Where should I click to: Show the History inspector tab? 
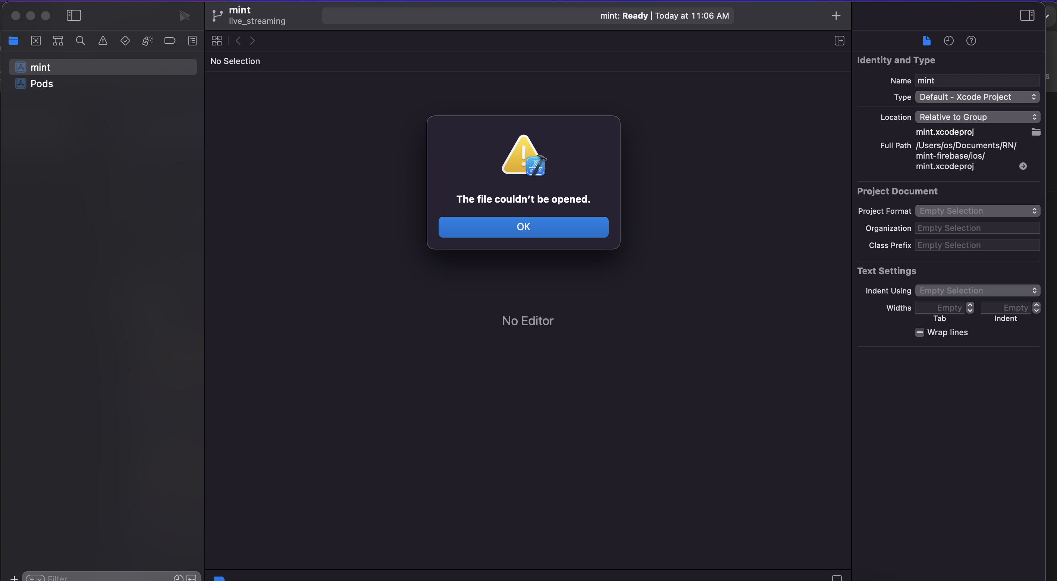click(949, 41)
